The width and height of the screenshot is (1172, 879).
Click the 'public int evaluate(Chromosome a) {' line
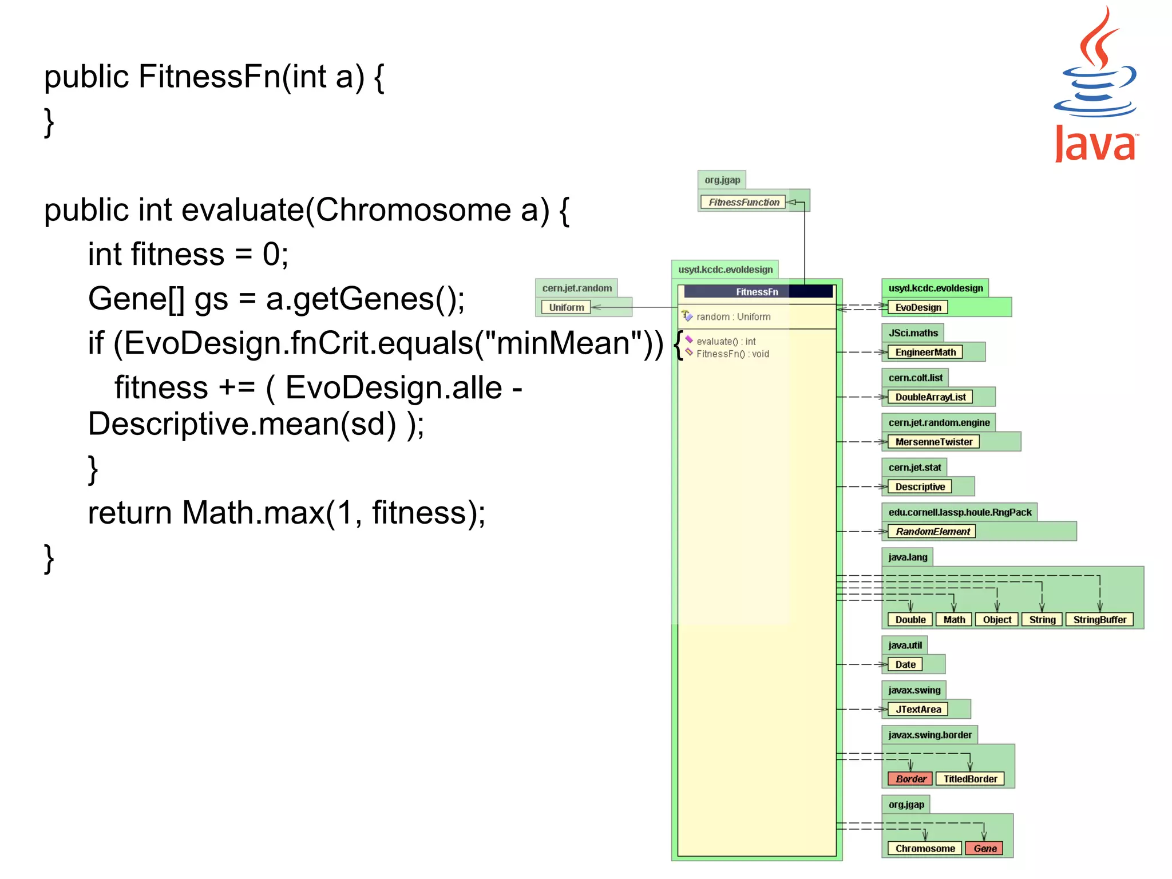307,210
